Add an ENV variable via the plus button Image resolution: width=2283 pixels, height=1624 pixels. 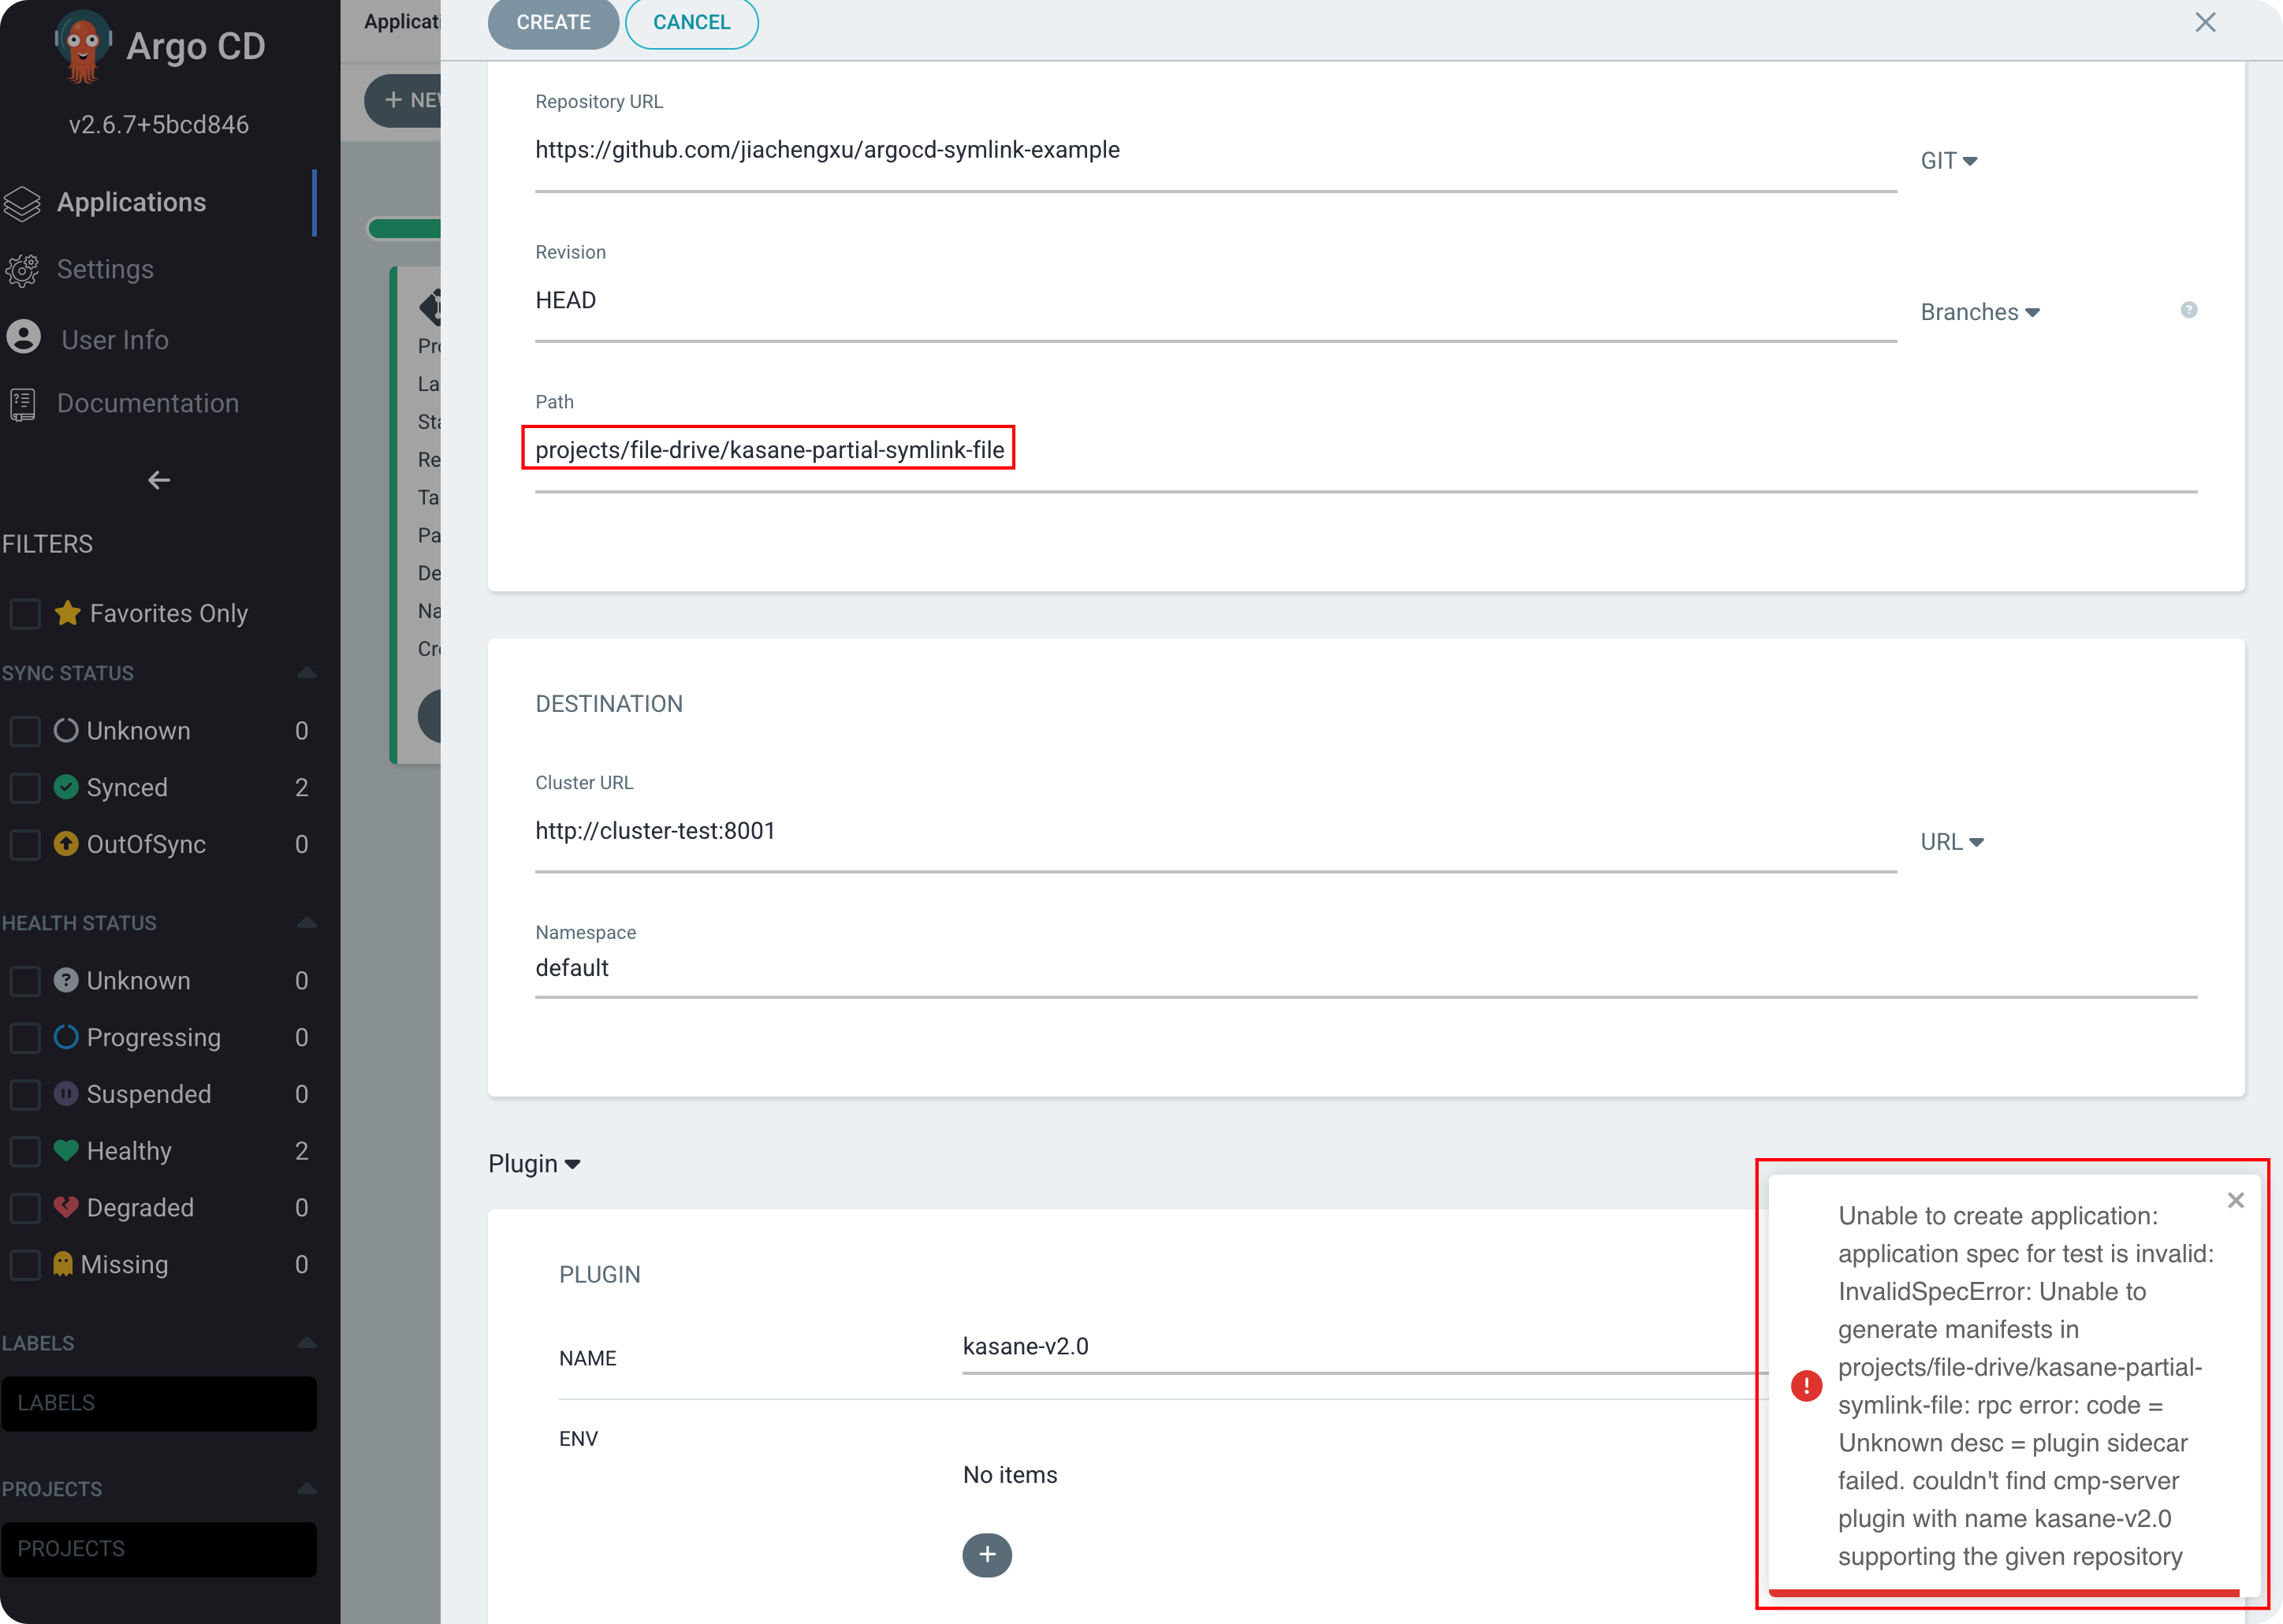tap(987, 1555)
